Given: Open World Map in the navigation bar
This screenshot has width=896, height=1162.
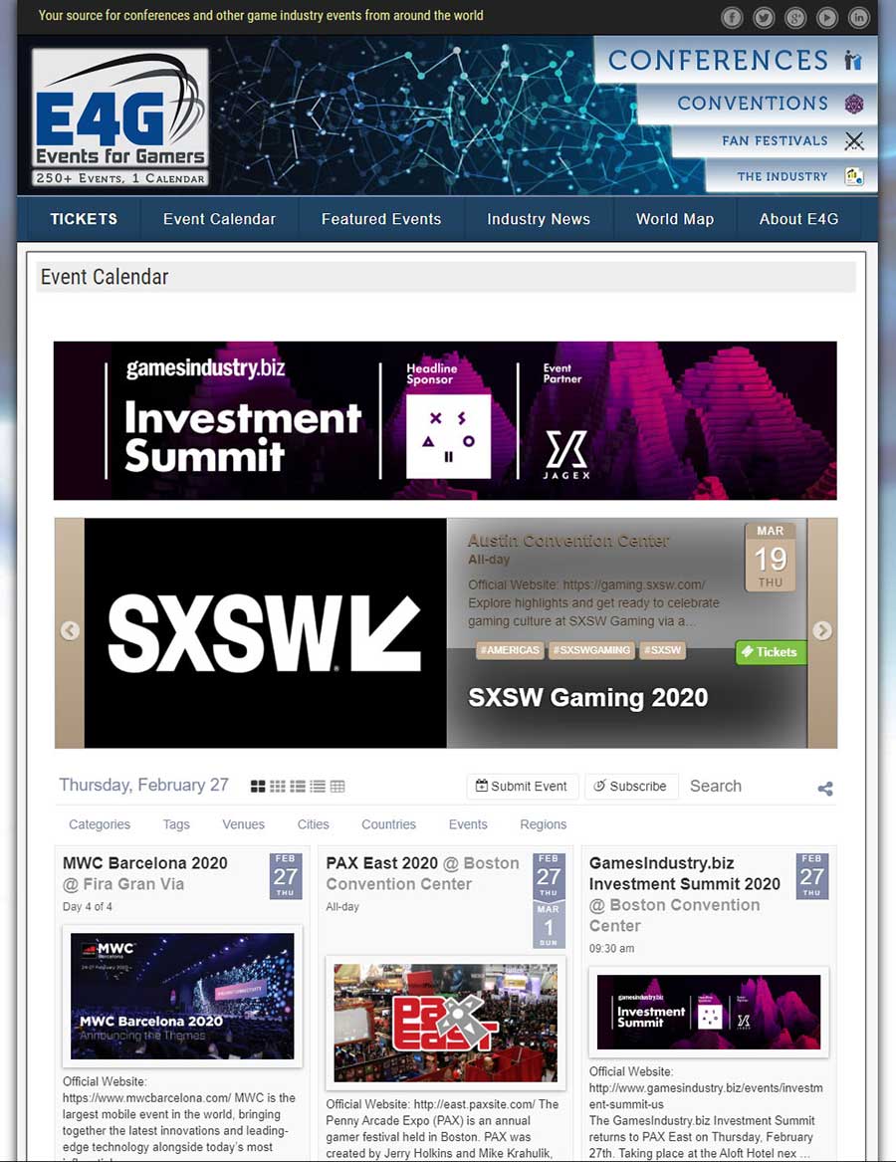Looking at the screenshot, I should tap(675, 219).
